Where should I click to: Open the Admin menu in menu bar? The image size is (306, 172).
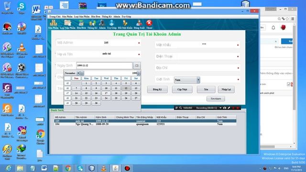117,17
